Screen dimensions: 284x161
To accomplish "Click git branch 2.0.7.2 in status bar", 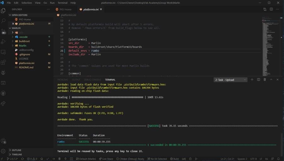I will pos(12,159).
